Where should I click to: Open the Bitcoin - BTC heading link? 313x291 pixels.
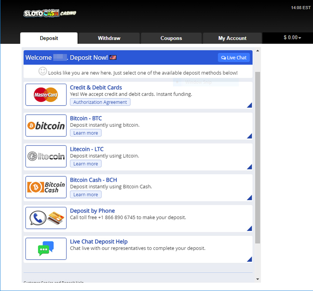[x=86, y=118]
